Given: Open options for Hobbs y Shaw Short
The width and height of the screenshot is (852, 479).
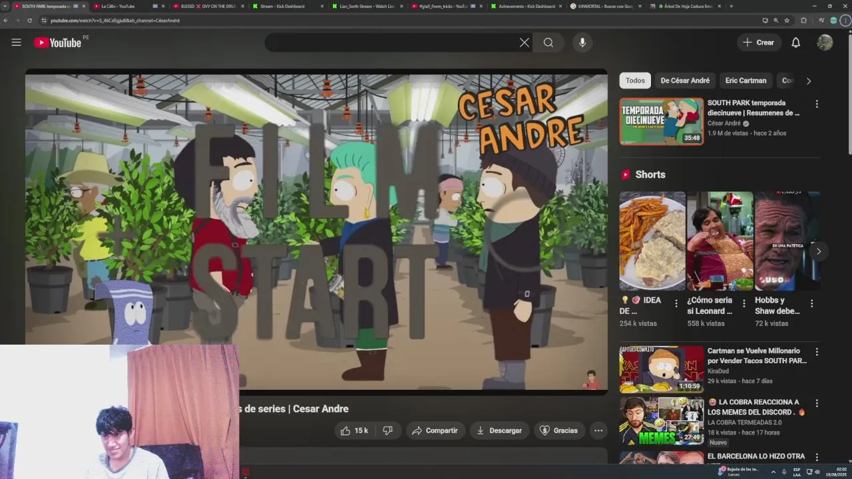Looking at the screenshot, I should 811,303.
